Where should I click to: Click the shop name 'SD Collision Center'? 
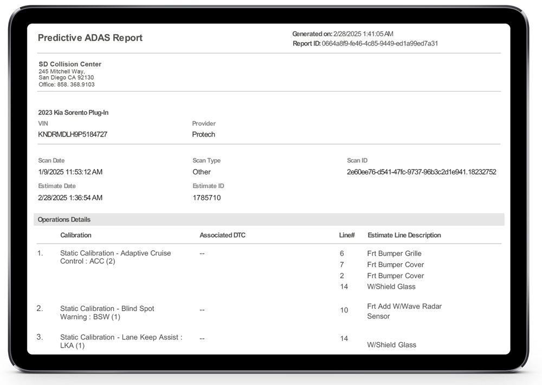(x=70, y=64)
